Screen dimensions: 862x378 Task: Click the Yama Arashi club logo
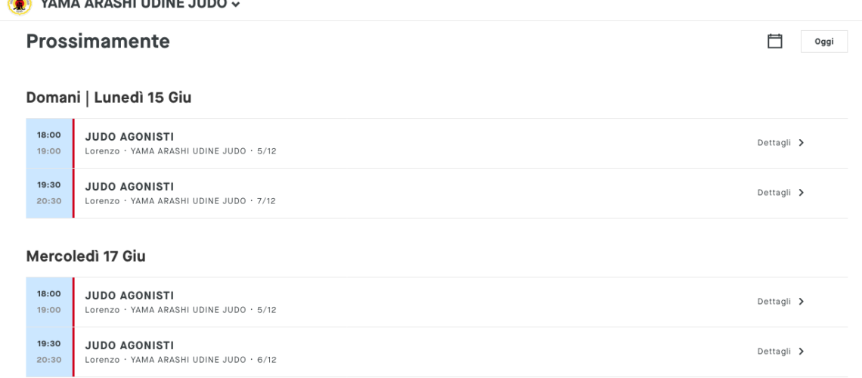20,5
